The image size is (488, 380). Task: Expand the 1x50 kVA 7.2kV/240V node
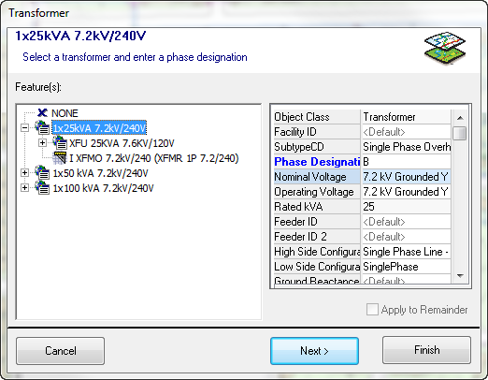(24, 172)
